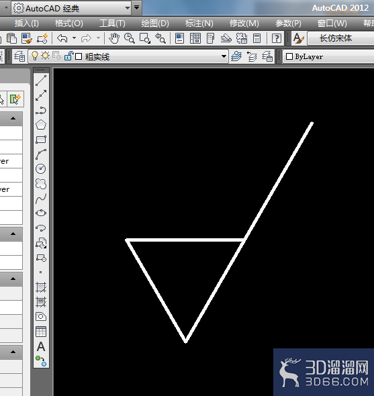Click the ByLayer color swatch
The image size is (374, 396).
[289, 56]
